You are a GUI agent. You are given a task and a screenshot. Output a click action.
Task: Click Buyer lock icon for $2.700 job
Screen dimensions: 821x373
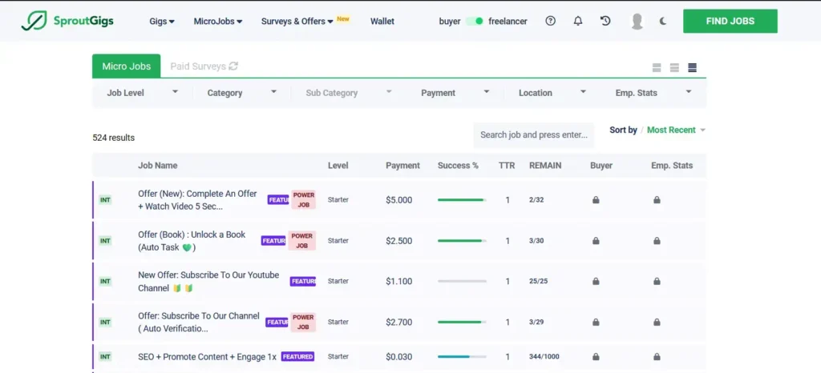(596, 322)
